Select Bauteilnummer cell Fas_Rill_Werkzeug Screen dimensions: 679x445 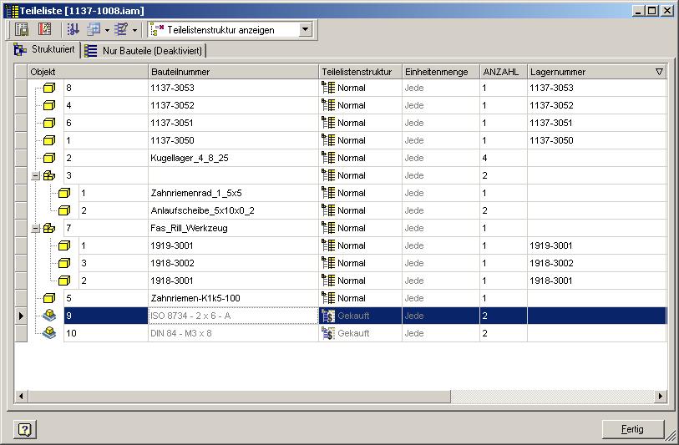coord(233,228)
